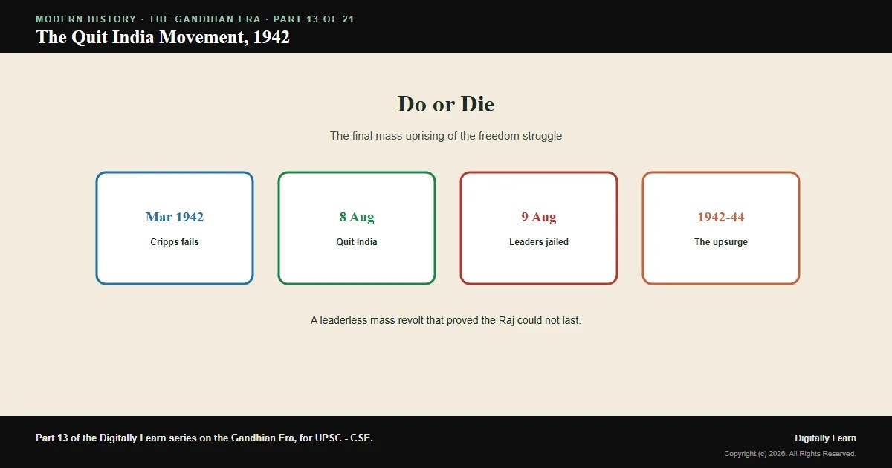
Task: Click the copyright notice in the footer
Action: pos(790,454)
